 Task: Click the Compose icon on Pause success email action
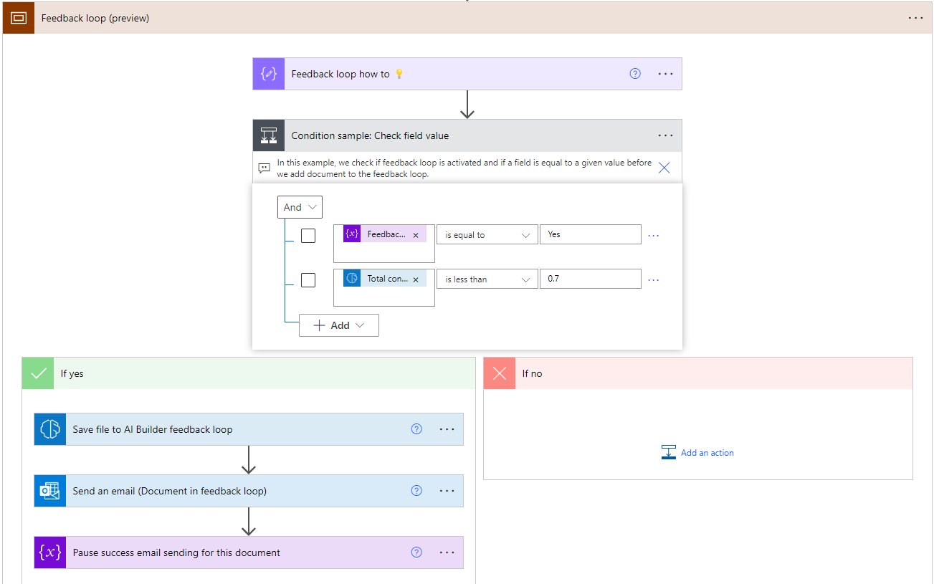pyautogui.click(x=49, y=552)
